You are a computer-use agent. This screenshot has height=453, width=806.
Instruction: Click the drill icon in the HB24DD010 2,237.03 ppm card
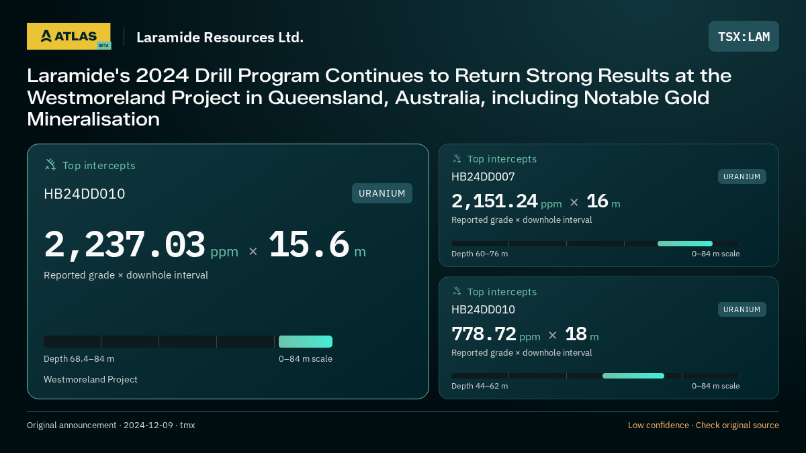(x=50, y=164)
